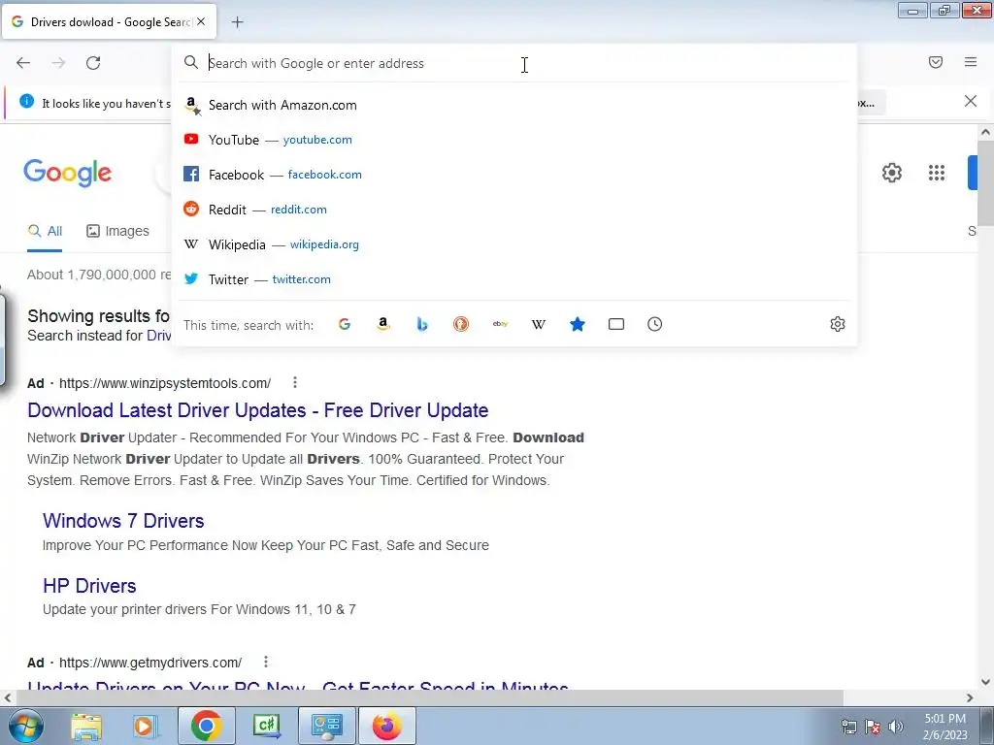
Task: Click the address bar input field
Action: (514, 63)
